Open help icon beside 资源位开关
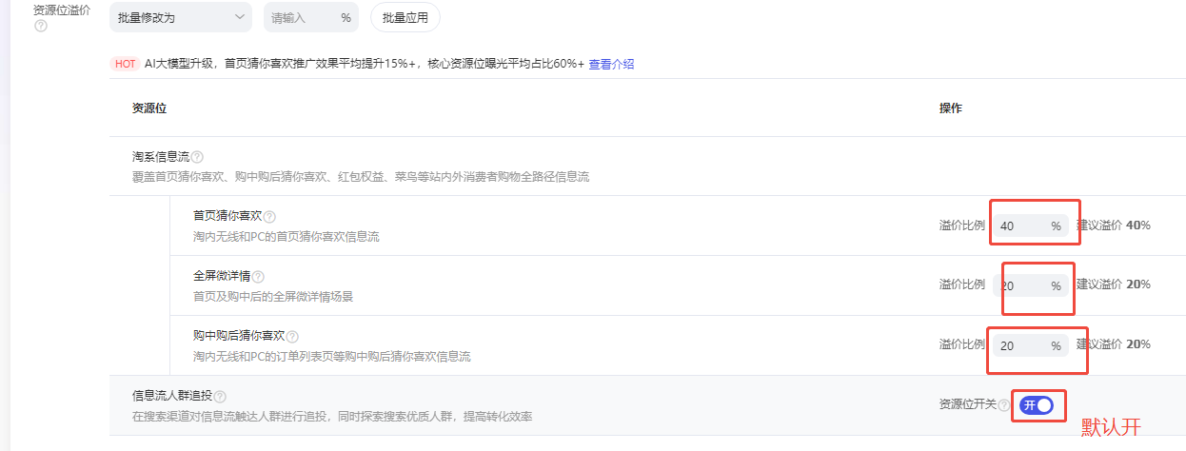 click(x=1003, y=405)
